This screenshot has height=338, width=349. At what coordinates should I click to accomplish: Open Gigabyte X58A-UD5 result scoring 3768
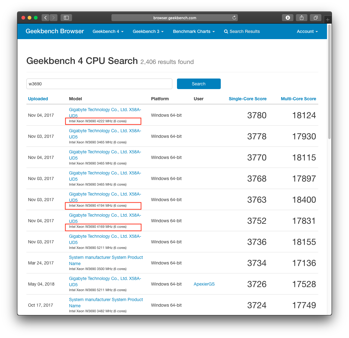tap(105, 176)
